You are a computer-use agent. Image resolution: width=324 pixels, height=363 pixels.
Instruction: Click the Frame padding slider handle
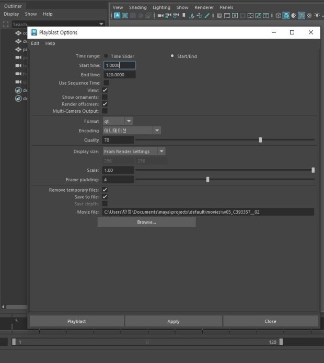pyautogui.click(x=208, y=180)
